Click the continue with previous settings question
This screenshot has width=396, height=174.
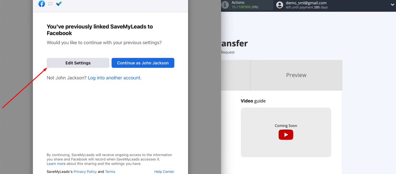point(104,43)
